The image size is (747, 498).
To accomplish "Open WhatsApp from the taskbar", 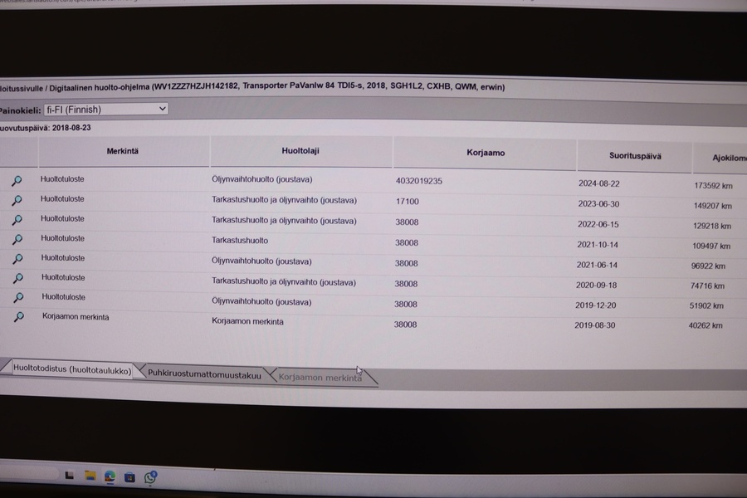I will point(150,477).
